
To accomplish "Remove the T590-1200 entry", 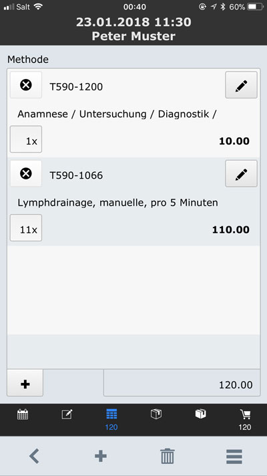I will [26, 85].
